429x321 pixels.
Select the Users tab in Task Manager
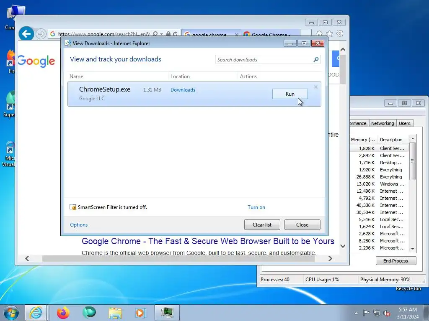[x=404, y=123]
